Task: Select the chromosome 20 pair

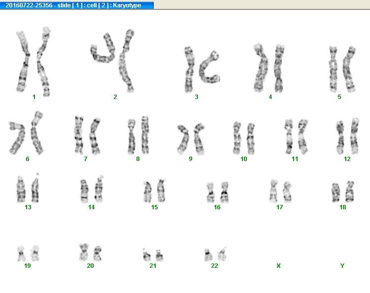Action: tap(90, 253)
